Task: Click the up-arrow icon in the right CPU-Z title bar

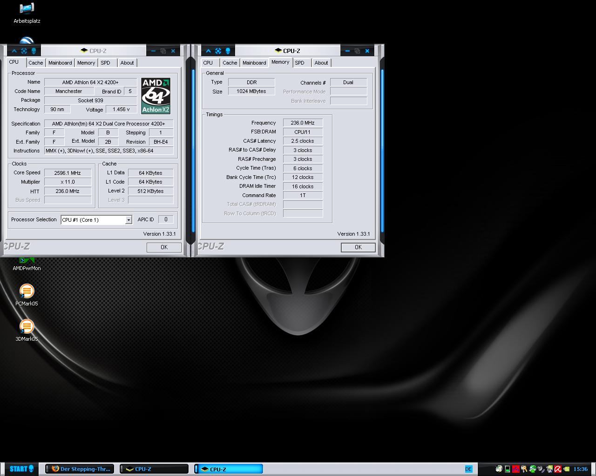Action: pyautogui.click(x=209, y=51)
